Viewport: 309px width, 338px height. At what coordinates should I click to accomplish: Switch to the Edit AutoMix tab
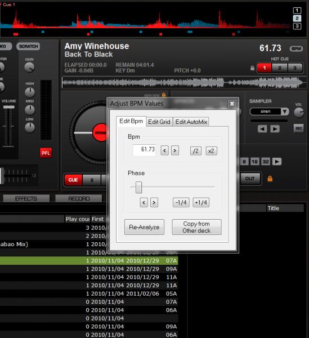point(191,122)
